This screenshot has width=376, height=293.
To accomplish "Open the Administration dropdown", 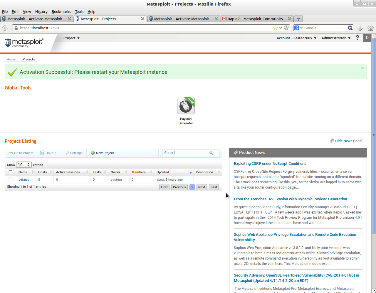I will tap(336, 38).
